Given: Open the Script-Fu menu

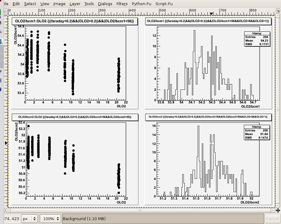Looking at the screenshot, I should coord(164,4).
